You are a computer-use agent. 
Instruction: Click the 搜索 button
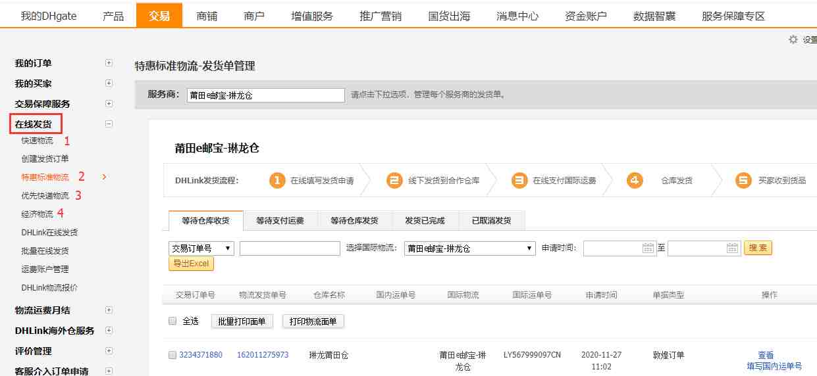(x=758, y=248)
